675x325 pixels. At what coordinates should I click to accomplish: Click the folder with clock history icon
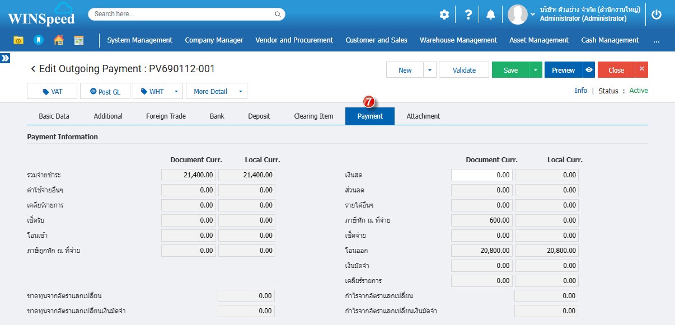point(18,40)
